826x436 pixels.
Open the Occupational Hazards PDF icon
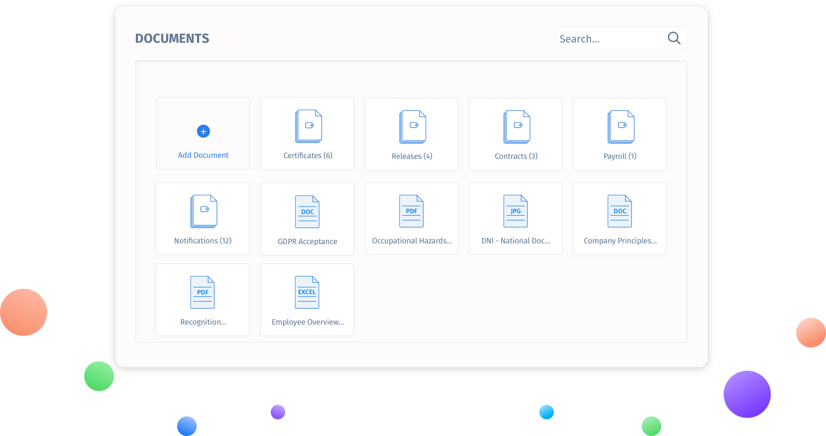click(411, 211)
